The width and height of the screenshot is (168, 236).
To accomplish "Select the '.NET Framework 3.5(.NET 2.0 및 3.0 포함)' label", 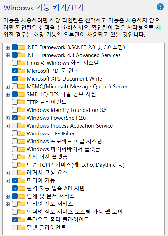I will tap(76, 47).
